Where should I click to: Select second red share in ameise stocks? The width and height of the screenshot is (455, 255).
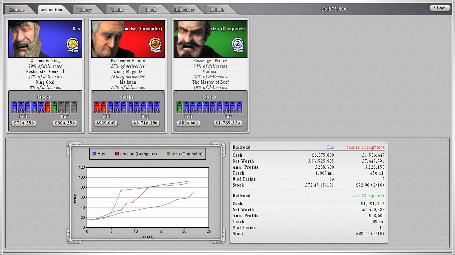pos(104,107)
